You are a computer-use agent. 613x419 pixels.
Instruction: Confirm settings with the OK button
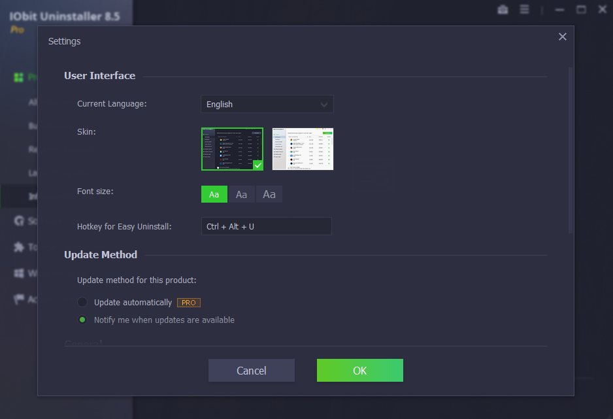(x=359, y=370)
